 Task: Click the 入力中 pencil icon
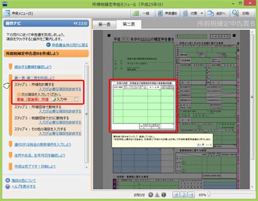click(x=54, y=99)
